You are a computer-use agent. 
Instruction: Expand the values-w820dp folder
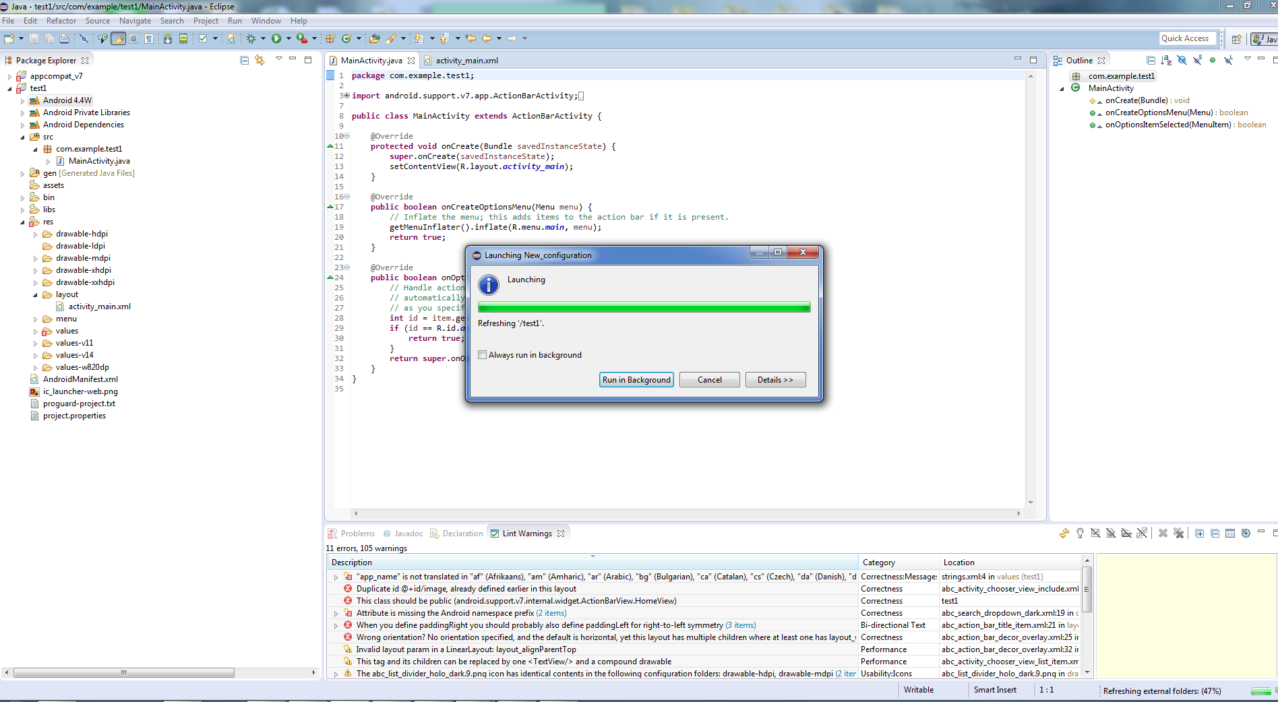coord(35,368)
